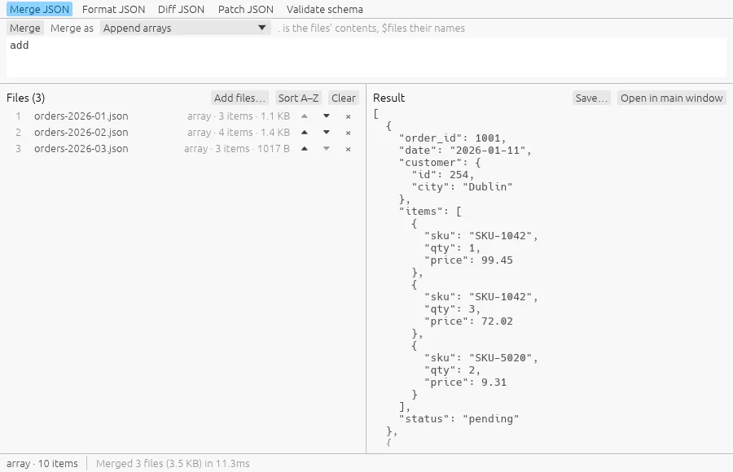The width and height of the screenshot is (733, 472).
Task: Select orders-2026-02.json file name
Action: (x=81, y=133)
